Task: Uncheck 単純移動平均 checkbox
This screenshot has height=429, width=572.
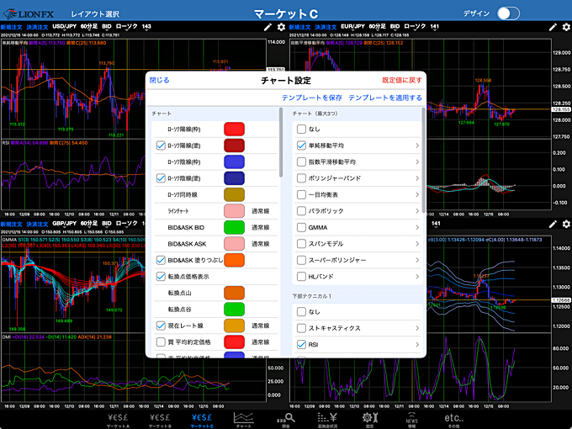Action: 301,146
